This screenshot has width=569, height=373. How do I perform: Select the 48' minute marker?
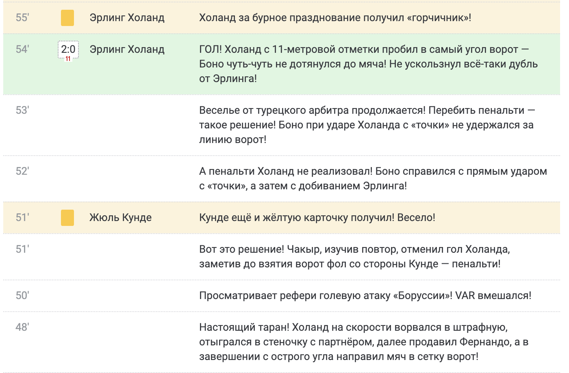[x=22, y=327]
